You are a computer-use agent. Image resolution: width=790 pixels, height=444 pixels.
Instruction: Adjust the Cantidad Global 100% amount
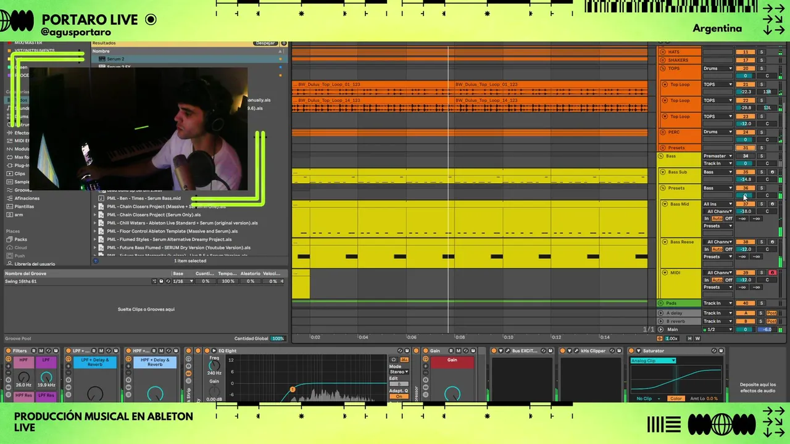[x=278, y=339]
